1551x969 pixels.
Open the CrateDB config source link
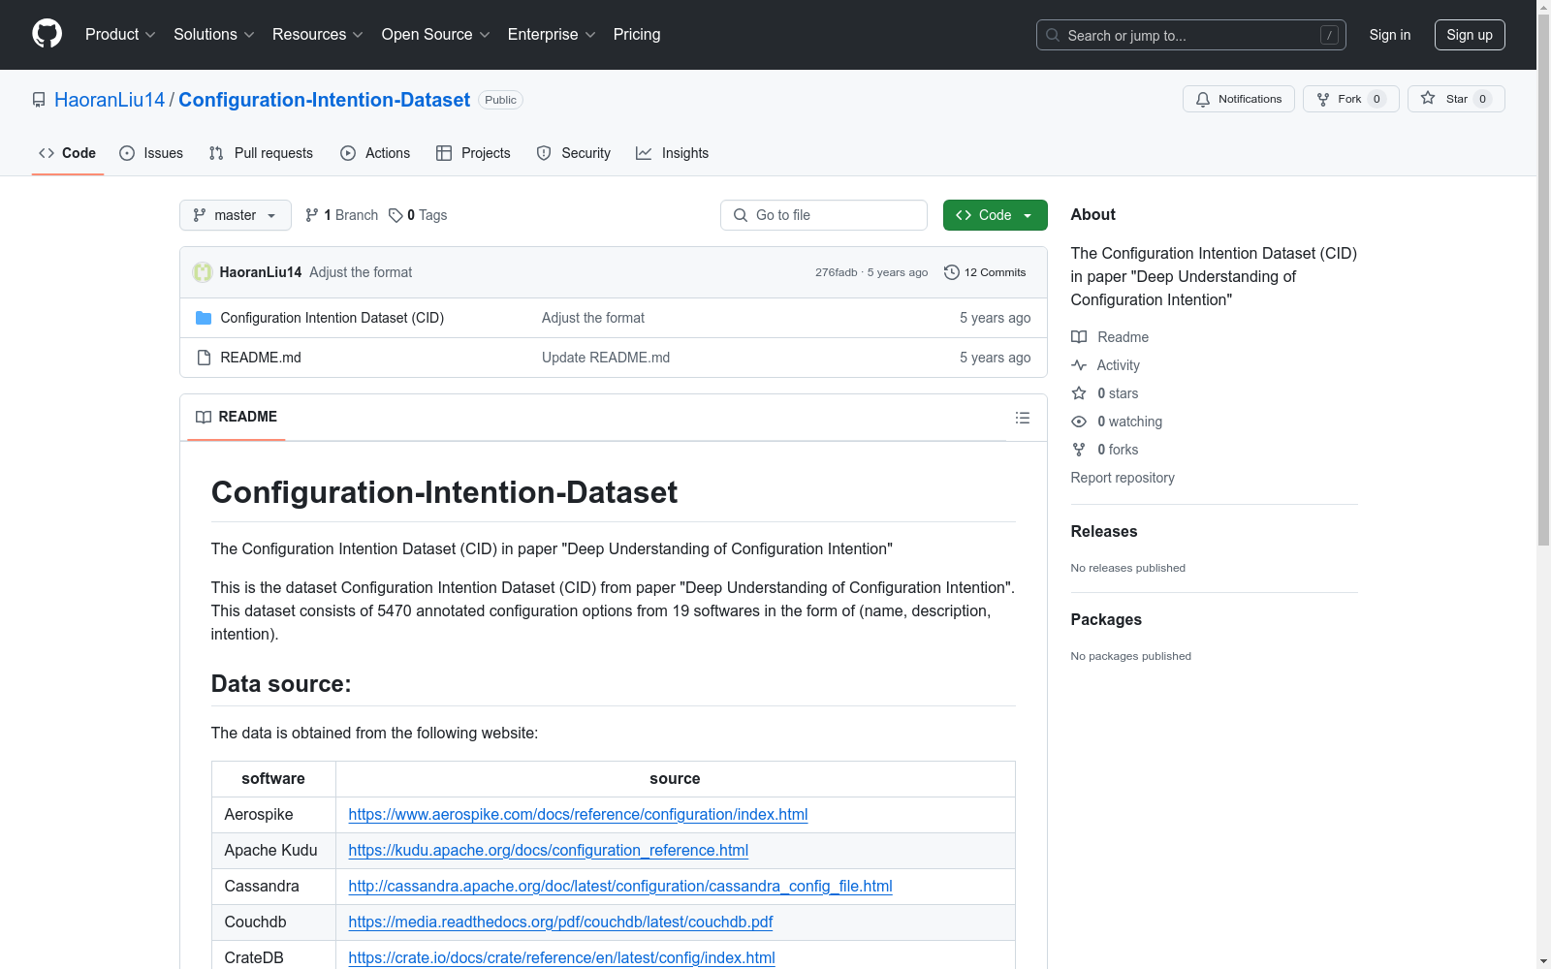[561, 958]
